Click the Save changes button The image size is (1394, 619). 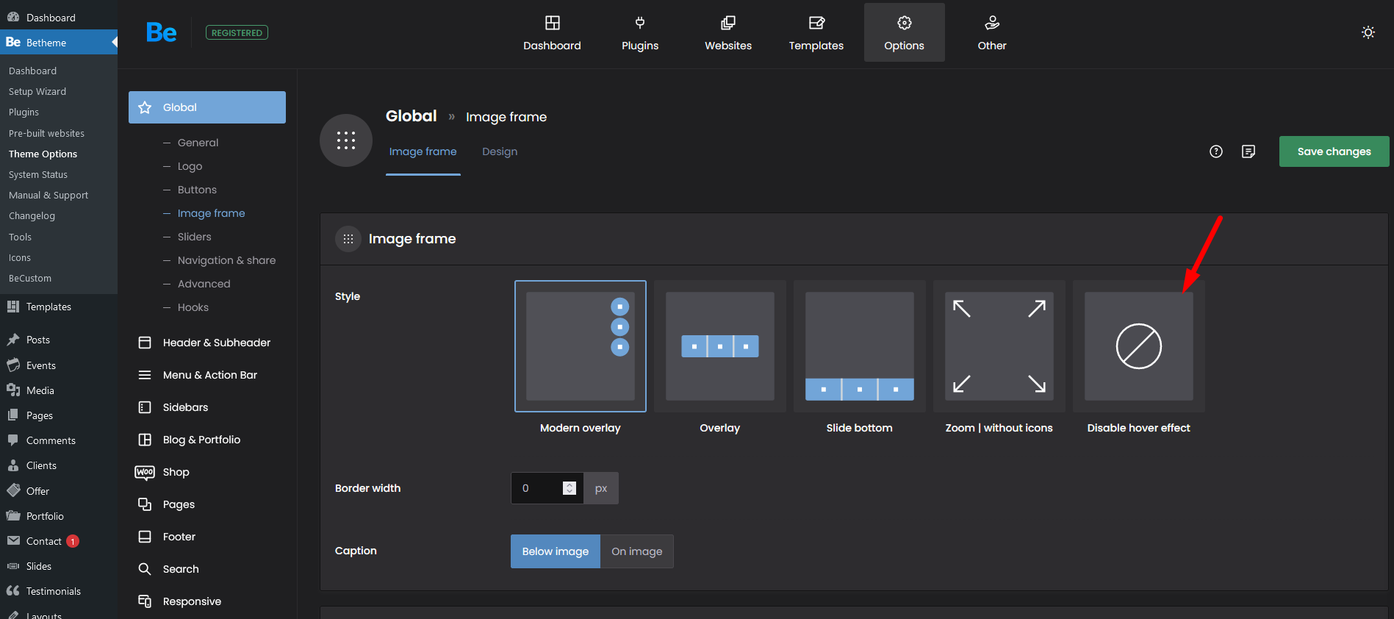(1334, 151)
